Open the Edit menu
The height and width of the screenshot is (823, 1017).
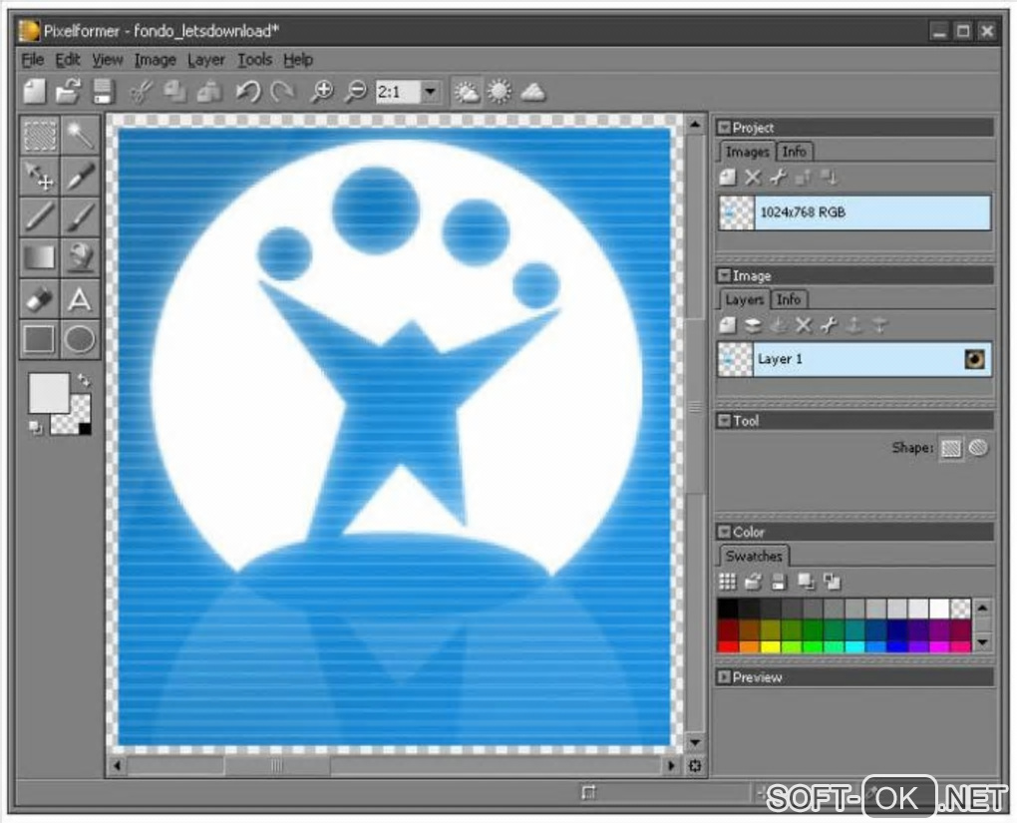pos(68,60)
